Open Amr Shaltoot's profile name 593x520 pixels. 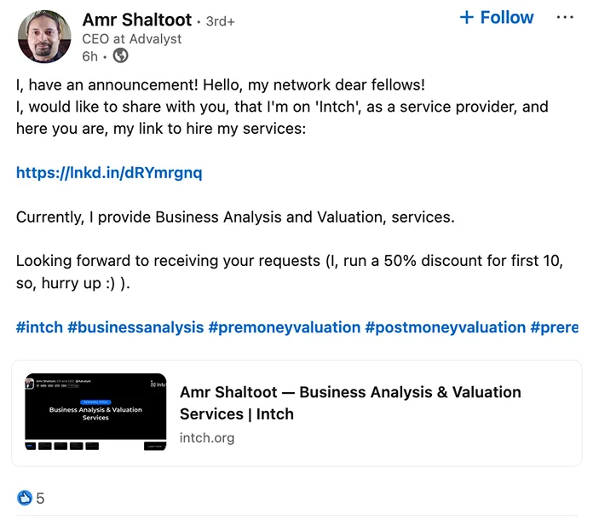pos(137,19)
